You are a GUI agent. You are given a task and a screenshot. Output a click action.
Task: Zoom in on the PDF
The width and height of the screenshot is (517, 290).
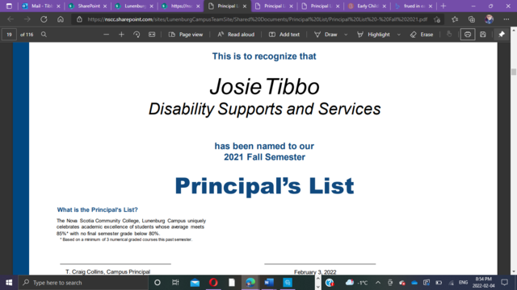(121, 35)
